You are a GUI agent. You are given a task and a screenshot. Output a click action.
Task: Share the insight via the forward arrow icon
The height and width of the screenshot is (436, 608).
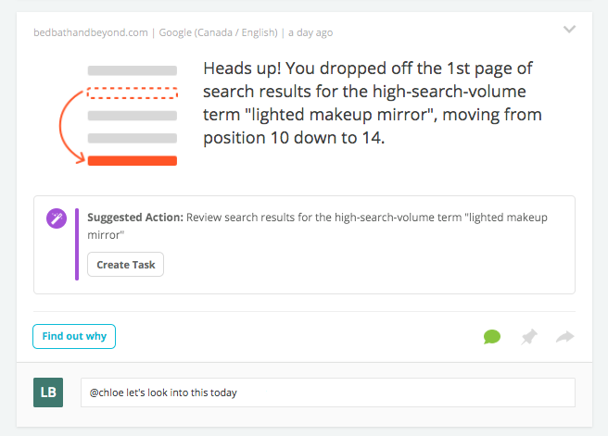[565, 336]
